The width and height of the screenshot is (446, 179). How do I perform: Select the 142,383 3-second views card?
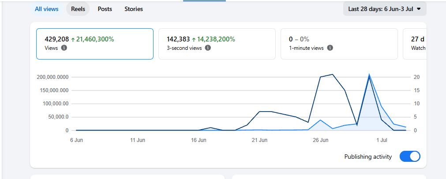coord(217,44)
